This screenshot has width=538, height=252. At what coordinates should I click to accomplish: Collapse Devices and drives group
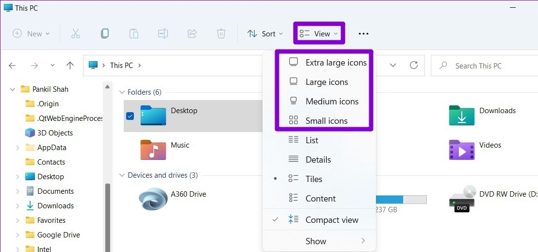click(x=121, y=175)
